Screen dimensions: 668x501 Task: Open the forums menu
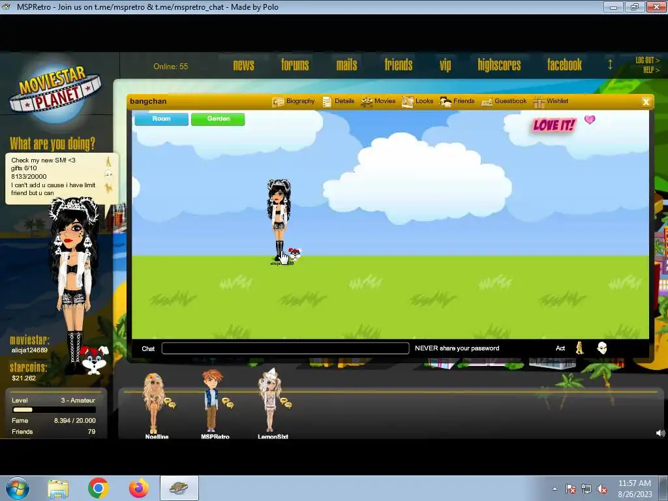295,65
